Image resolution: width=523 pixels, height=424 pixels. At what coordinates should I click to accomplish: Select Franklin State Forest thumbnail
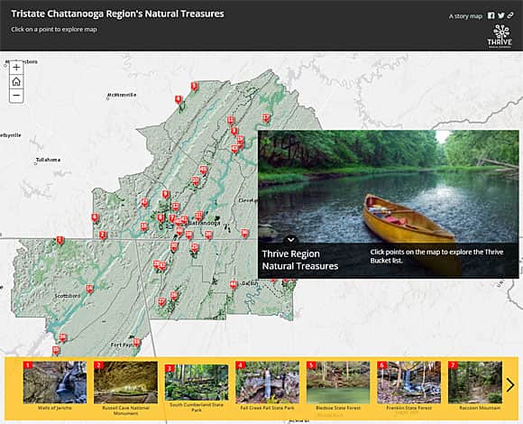tap(408, 383)
